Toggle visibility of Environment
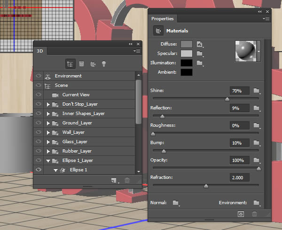This screenshot has width=282, height=230. pos(39,76)
